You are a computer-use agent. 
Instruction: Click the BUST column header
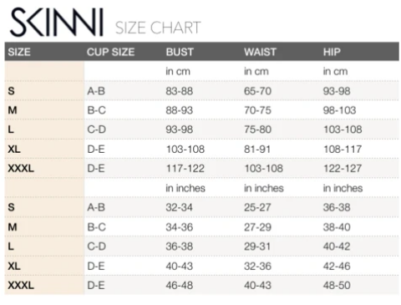coord(180,52)
